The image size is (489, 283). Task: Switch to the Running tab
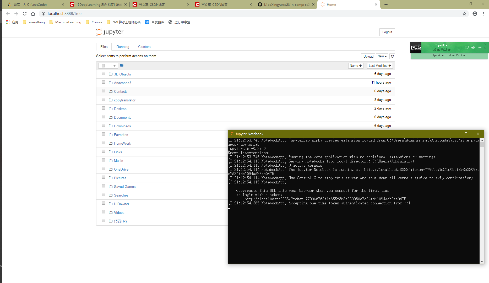point(123,47)
